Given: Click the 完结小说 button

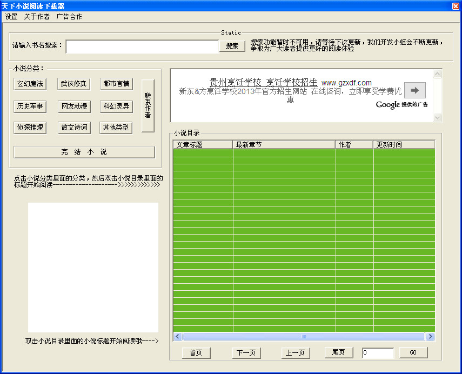Looking at the screenshot, I should (x=84, y=152).
